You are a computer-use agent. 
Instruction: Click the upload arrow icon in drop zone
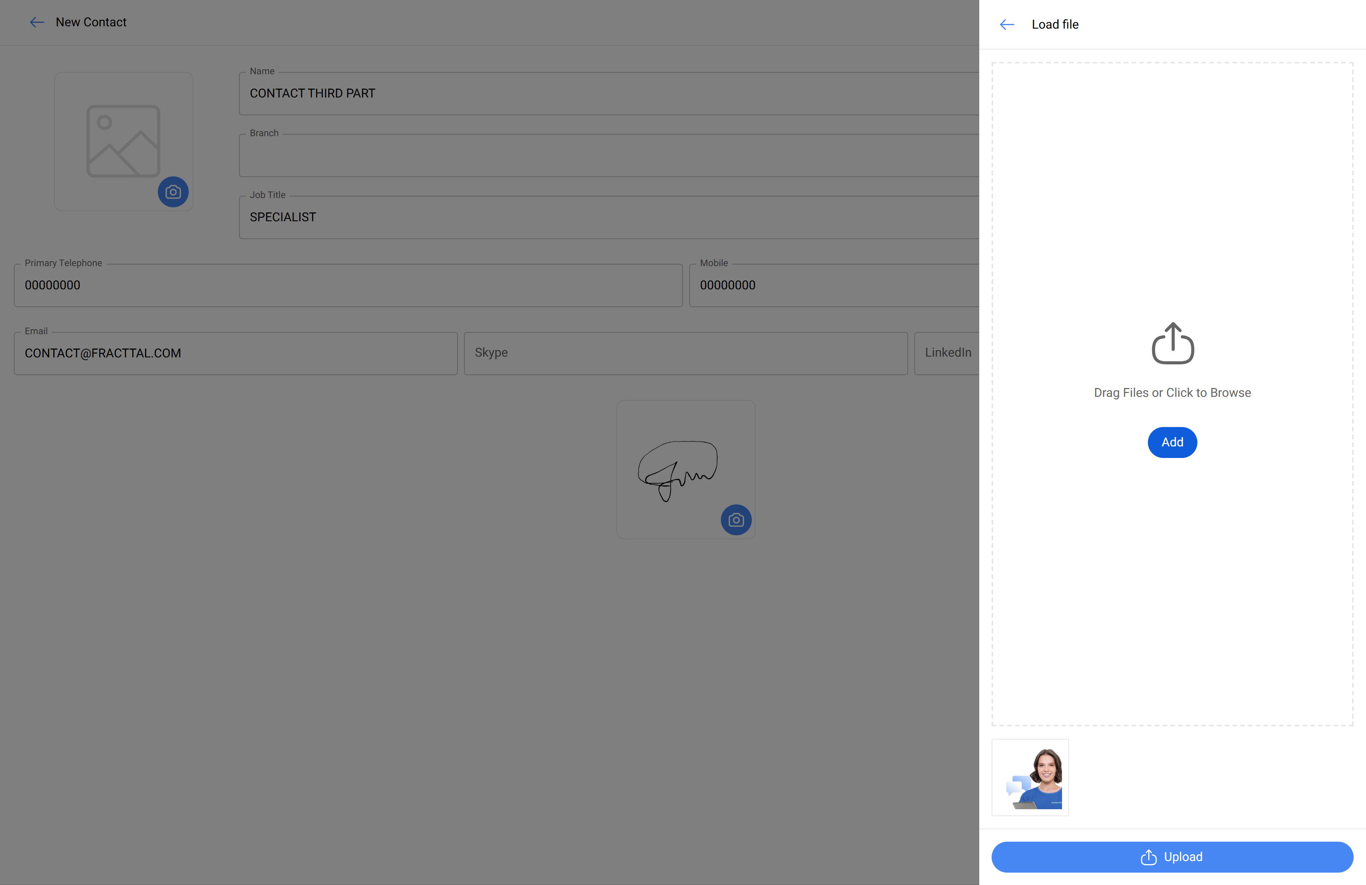[1173, 343]
